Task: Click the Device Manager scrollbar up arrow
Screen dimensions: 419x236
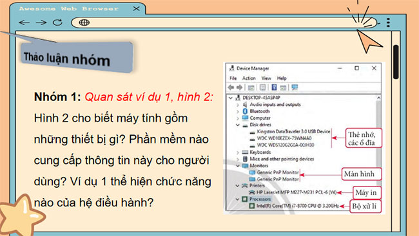Action: click(x=378, y=98)
